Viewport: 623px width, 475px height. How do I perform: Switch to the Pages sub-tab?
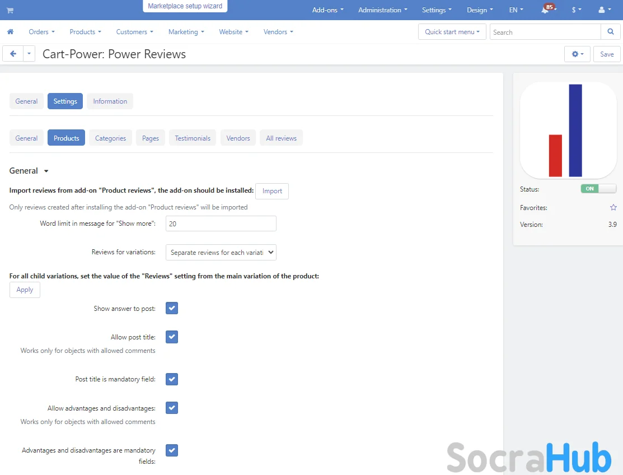pyautogui.click(x=151, y=138)
